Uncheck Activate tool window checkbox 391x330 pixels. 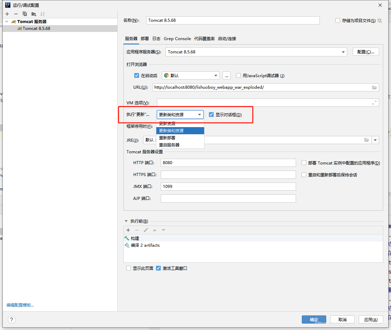(x=158, y=268)
